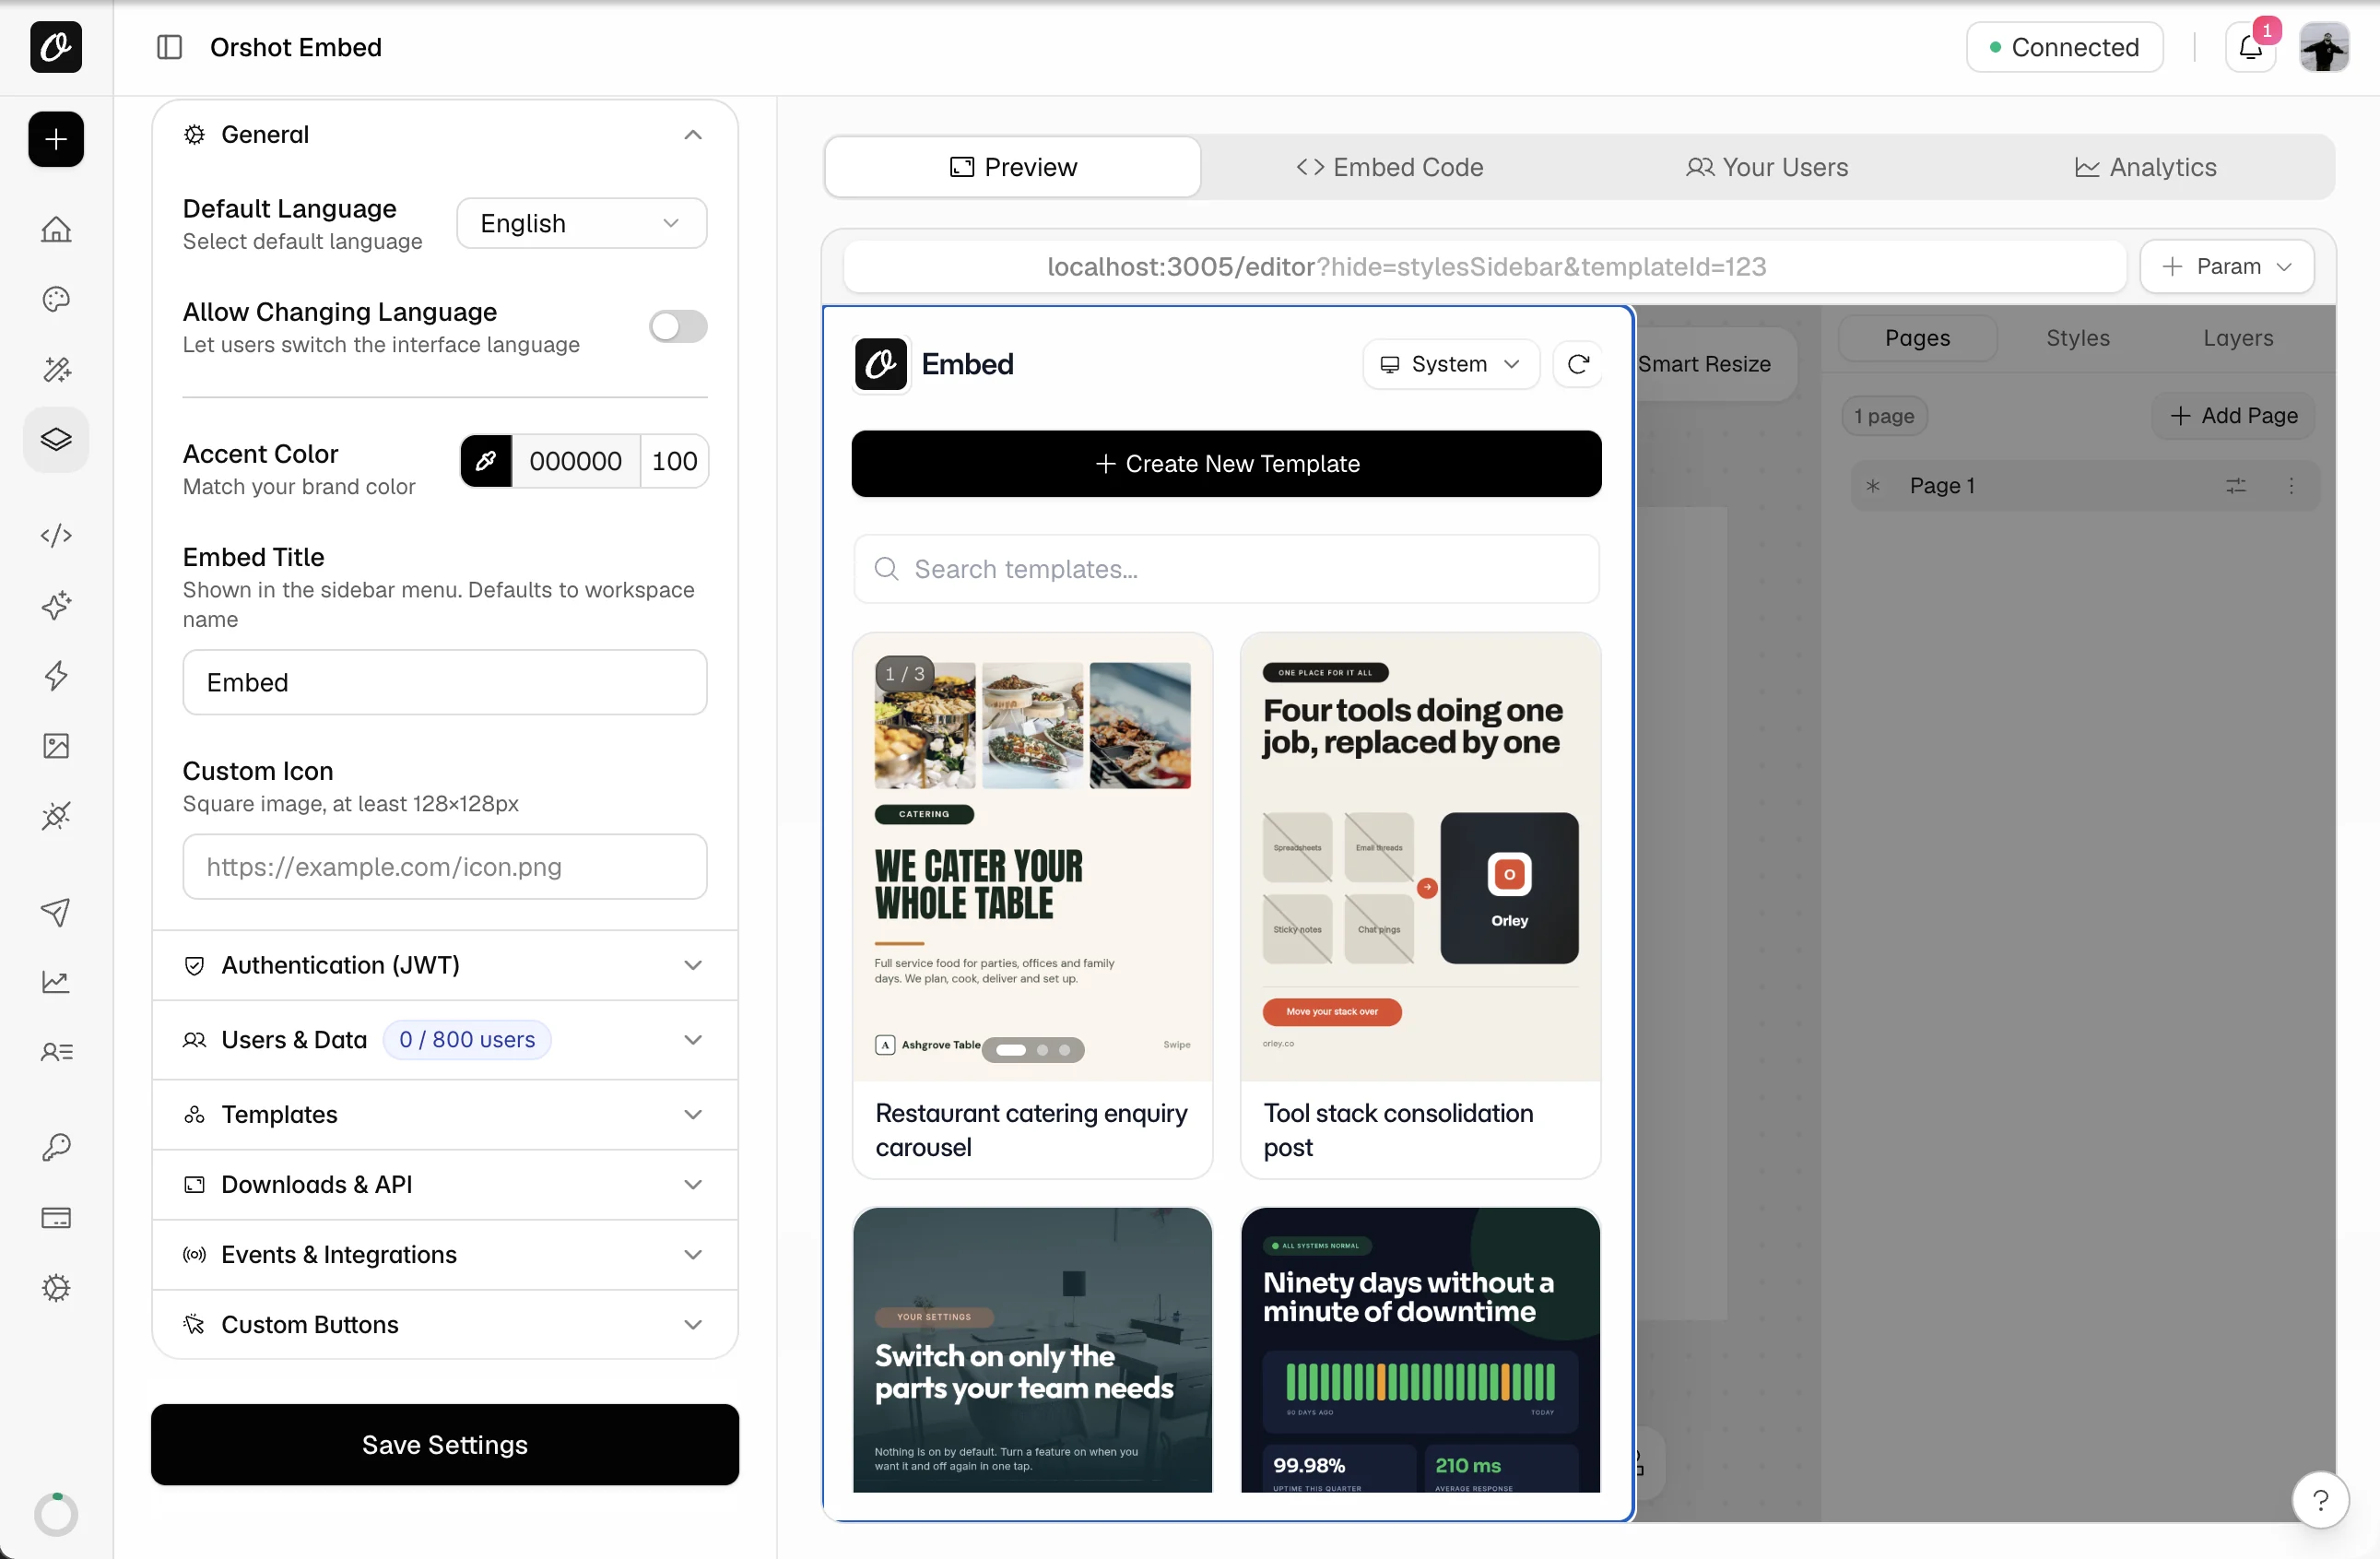Click the Connected status badge
The width and height of the screenshot is (2380, 1559).
[x=2064, y=47]
